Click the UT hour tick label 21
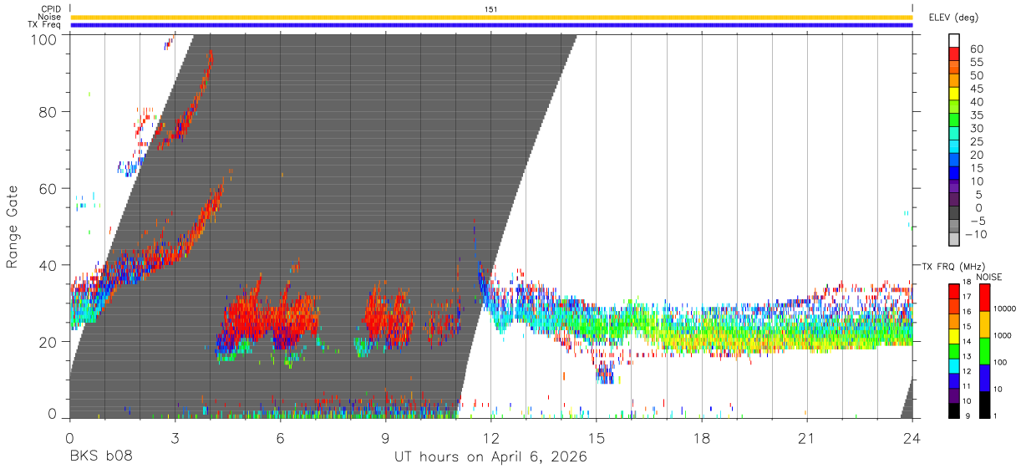This screenshot has width=1026, height=474. pos(807,437)
